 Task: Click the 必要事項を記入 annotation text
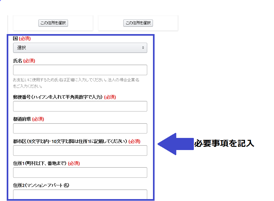(224, 143)
